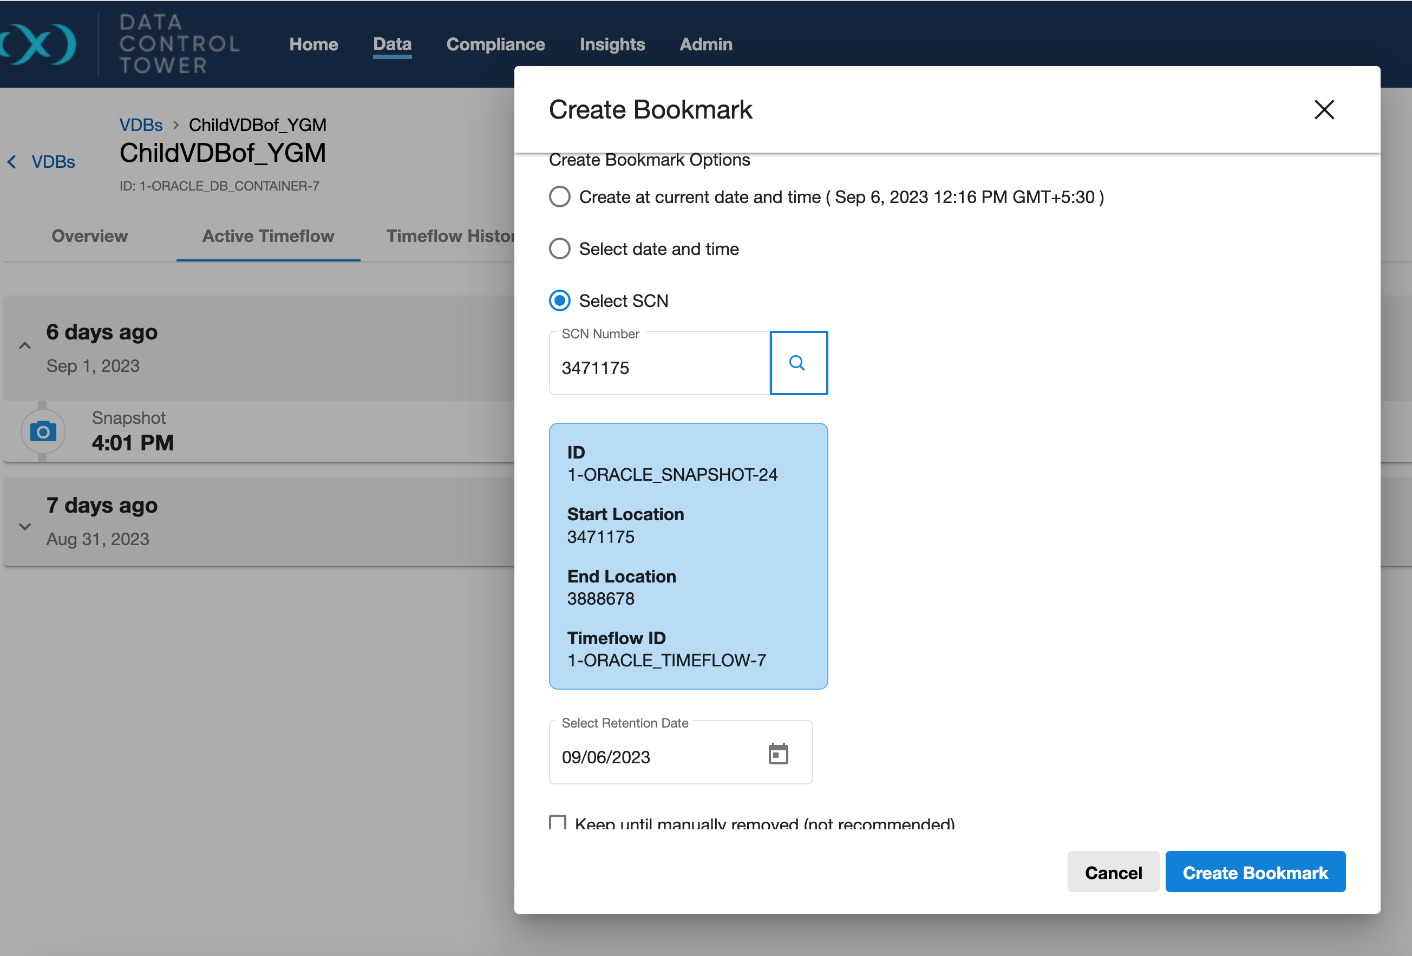Go to the Insights menu
Image resolution: width=1412 pixels, height=956 pixels.
click(612, 44)
